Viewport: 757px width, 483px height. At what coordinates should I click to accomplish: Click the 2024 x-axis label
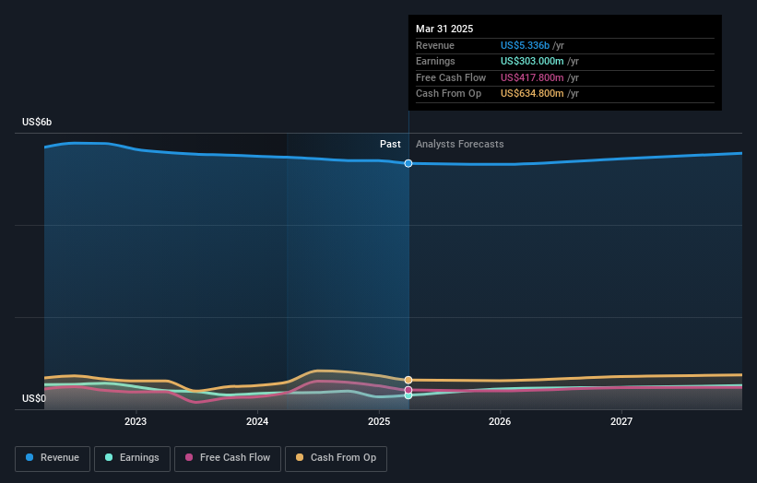click(257, 422)
